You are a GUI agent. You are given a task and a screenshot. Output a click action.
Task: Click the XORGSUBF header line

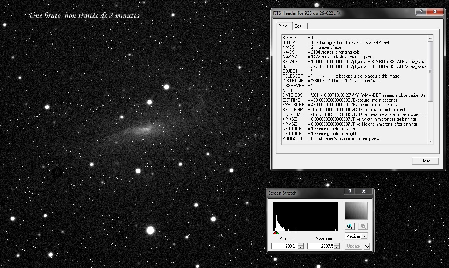click(x=331, y=138)
